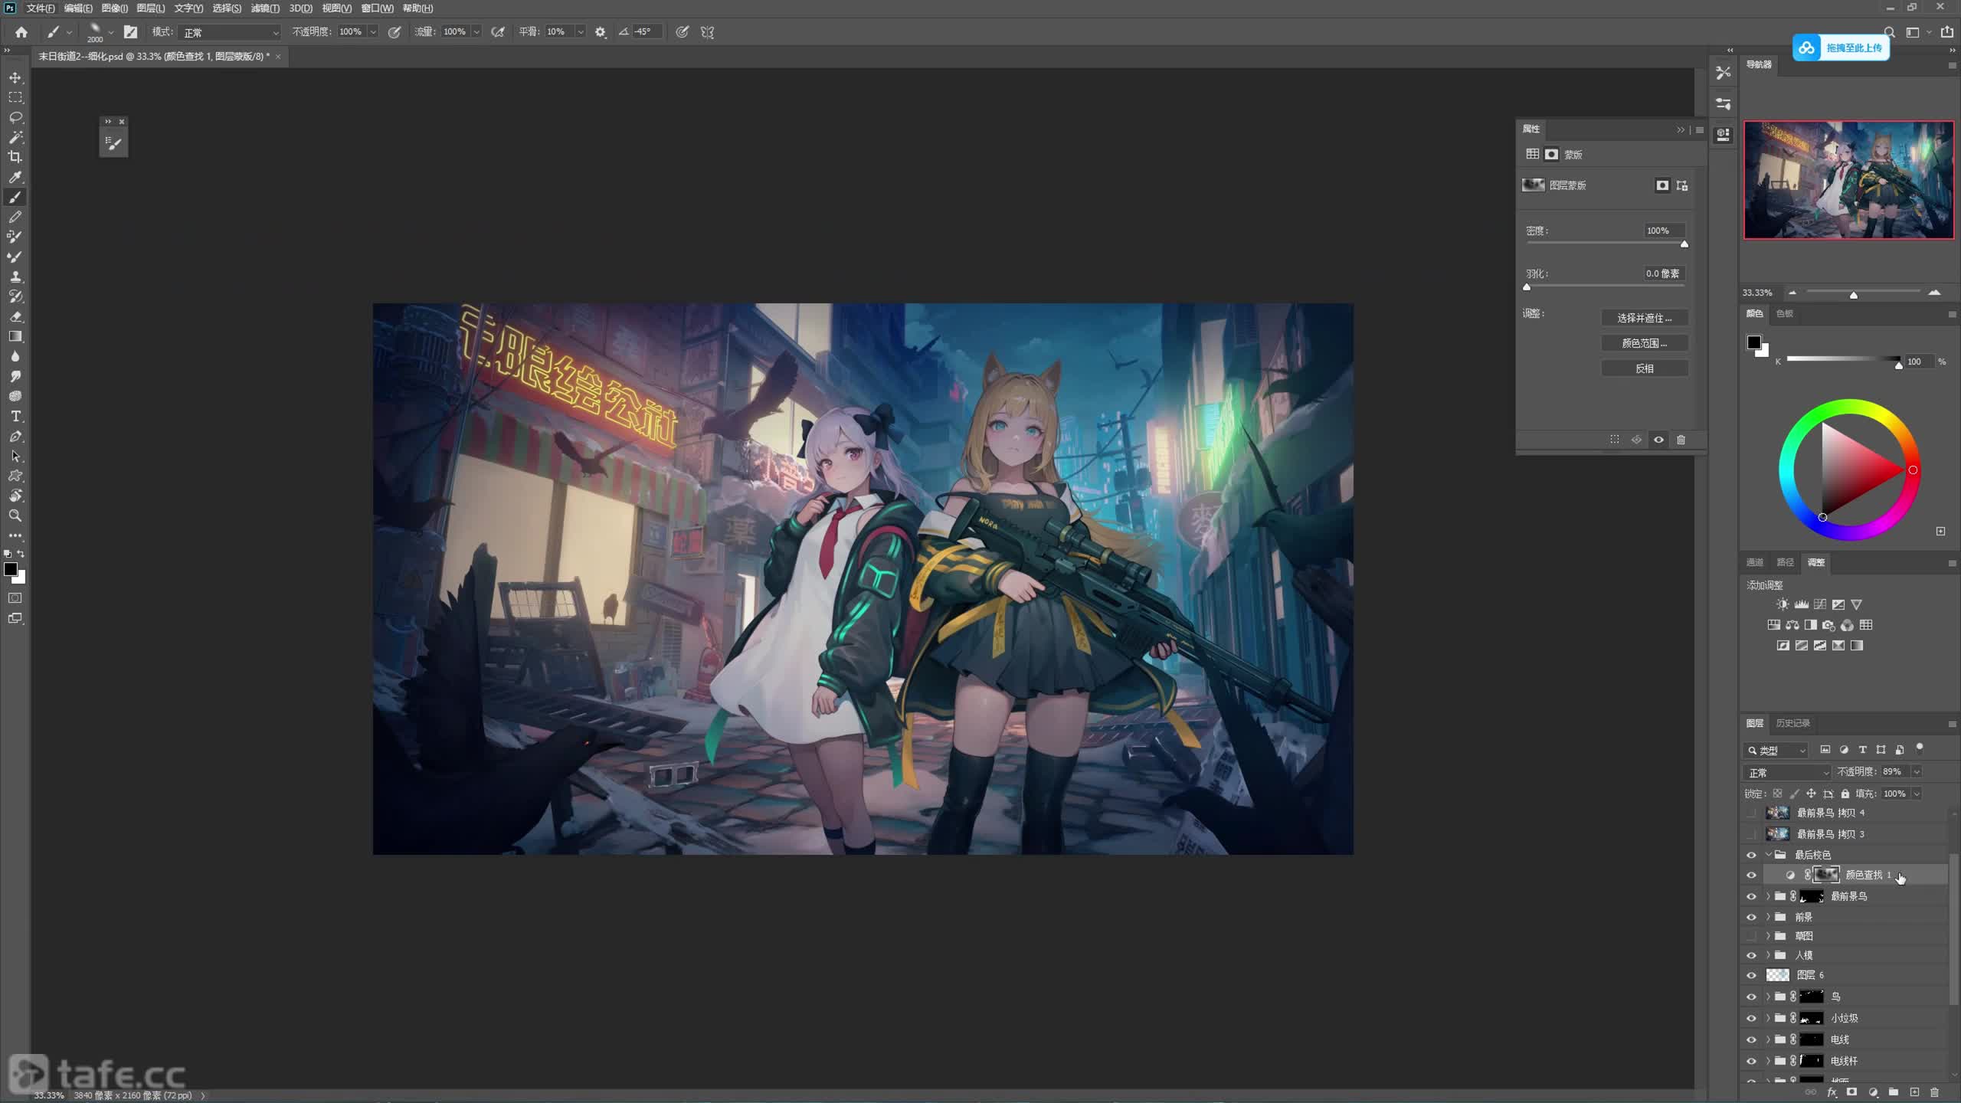This screenshot has width=1961, height=1103.
Task: Open the brush settings panel toggle icon
Action: click(x=131, y=32)
